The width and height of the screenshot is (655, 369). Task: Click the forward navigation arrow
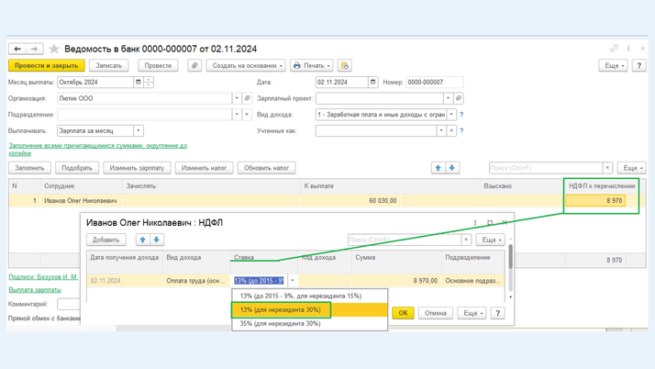[x=34, y=49]
